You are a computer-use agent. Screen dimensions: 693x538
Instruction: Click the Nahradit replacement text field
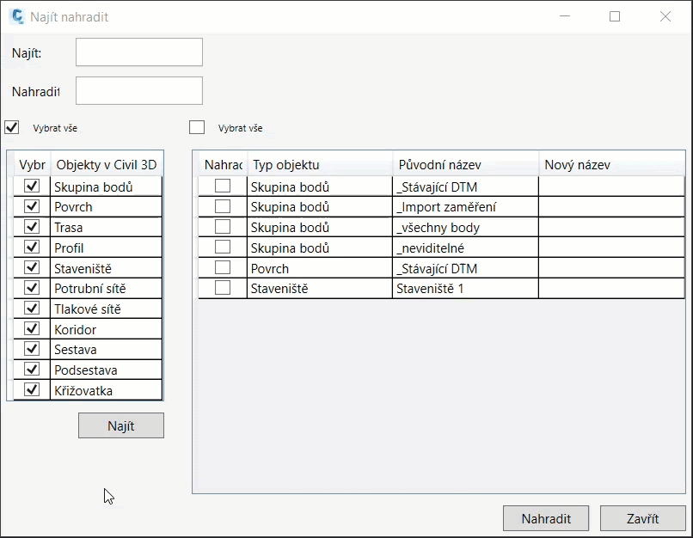[x=139, y=91]
